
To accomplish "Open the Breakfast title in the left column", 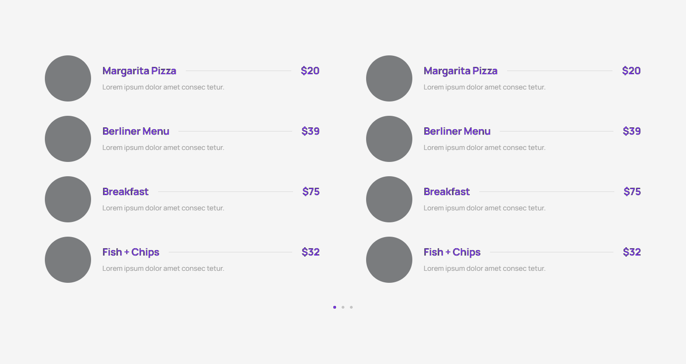I will [125, 192].
